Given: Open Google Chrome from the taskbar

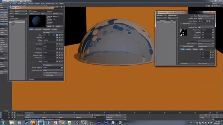Looking at the screenshot, I should (62, 123).
